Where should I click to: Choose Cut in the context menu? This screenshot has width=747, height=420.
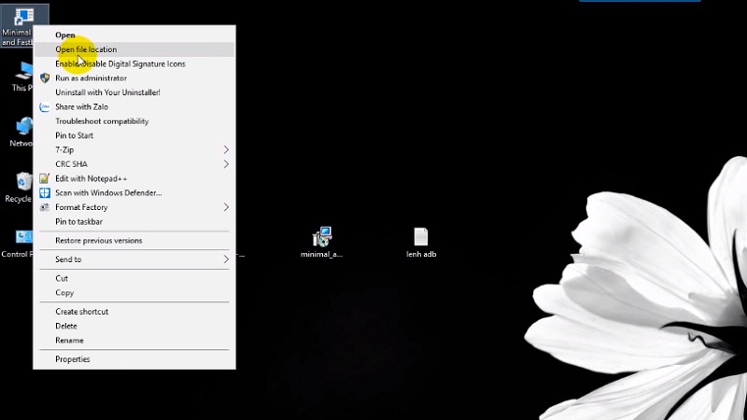[x=134, y=278]
